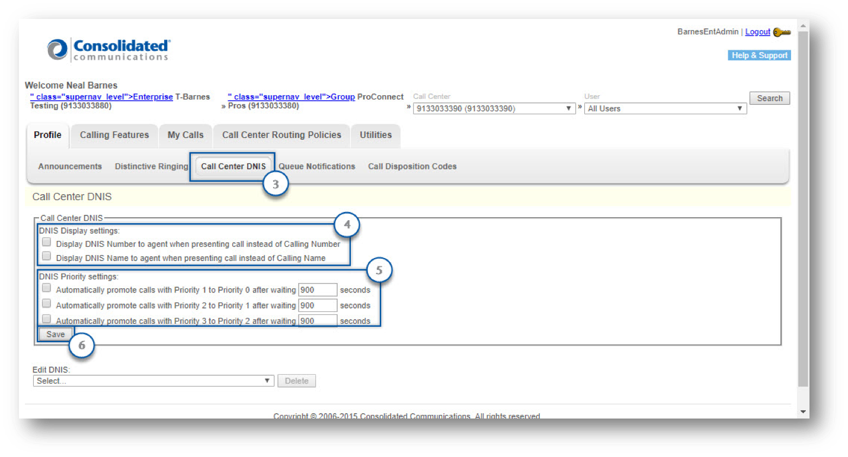Image resolution: width=848 pixels, height=457 pixels.
Task: Open the Utilities tab
Action: pyautogui.click(x=376, y=135)
